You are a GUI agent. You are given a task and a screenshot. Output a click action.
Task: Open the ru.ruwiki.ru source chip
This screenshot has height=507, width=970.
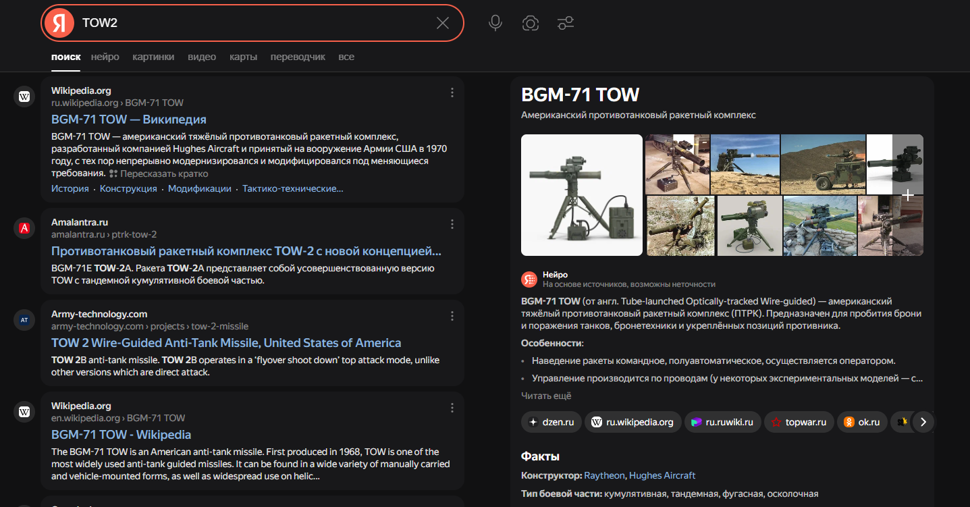tap(723, 423)
